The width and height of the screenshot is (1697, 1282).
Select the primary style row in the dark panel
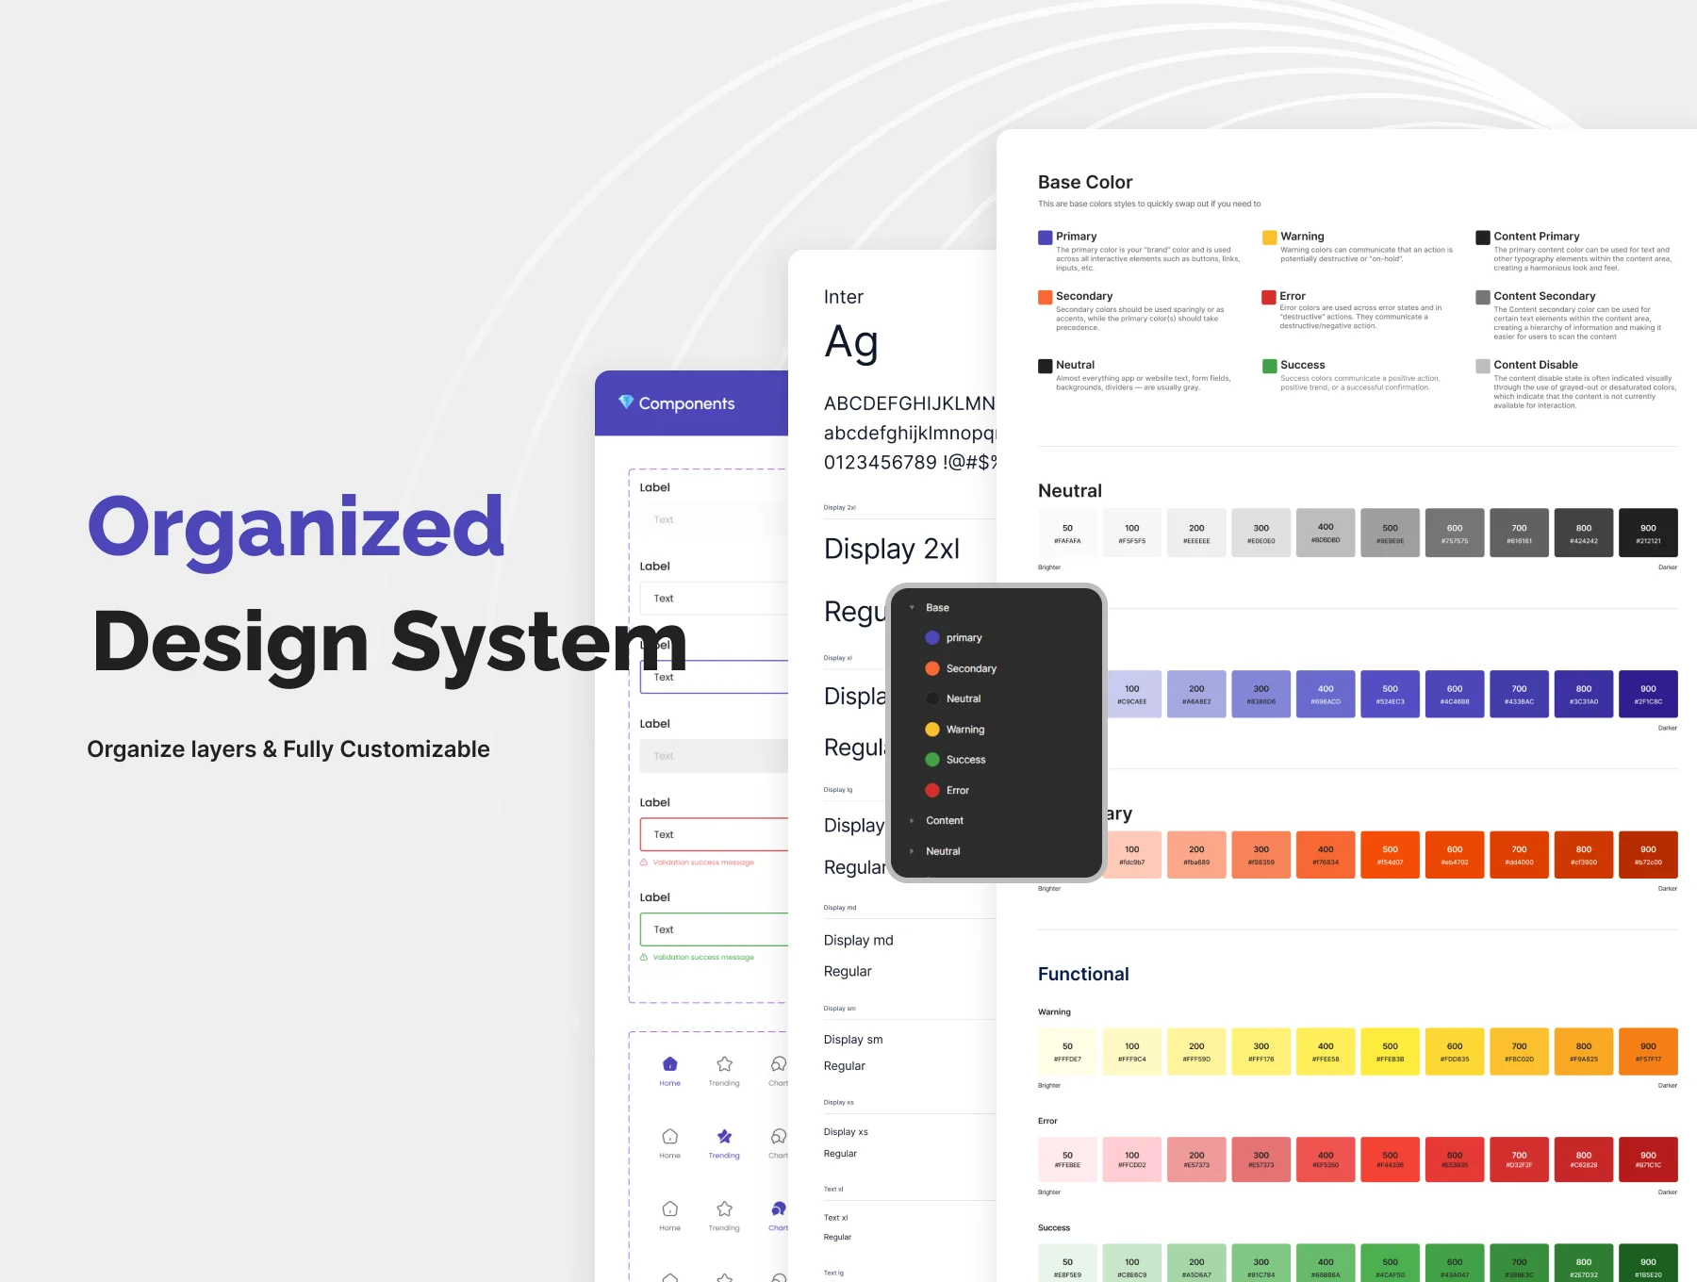(x=997, y=638)
